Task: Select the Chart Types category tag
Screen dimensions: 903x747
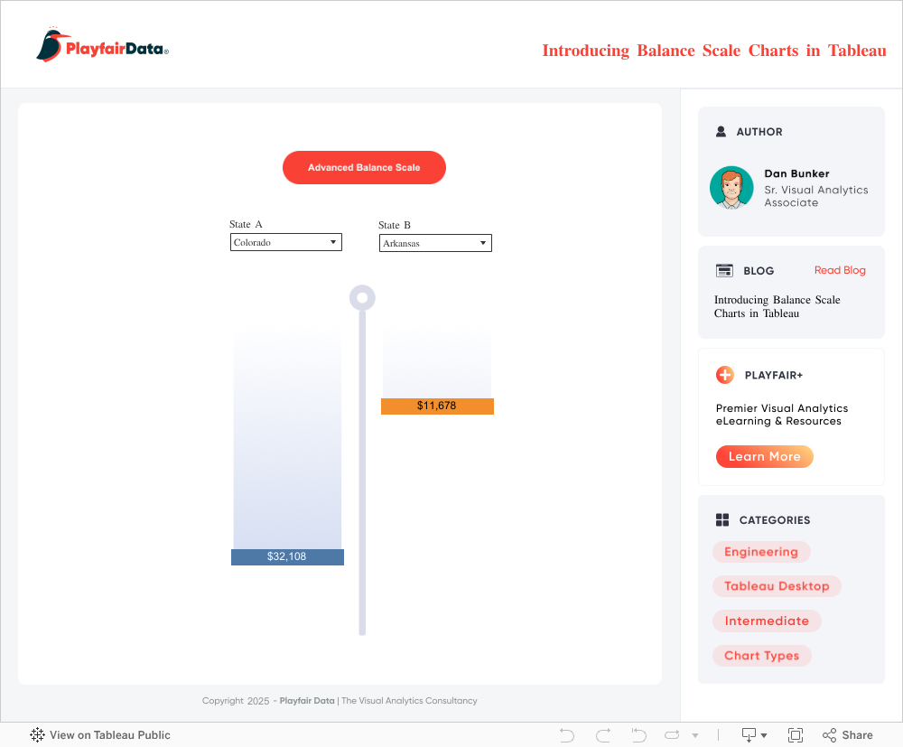Action: 761,656
